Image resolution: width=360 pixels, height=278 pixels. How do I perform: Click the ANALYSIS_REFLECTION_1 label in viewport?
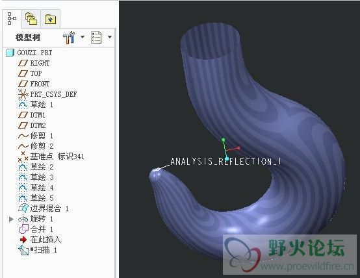(x=225, y=162)
